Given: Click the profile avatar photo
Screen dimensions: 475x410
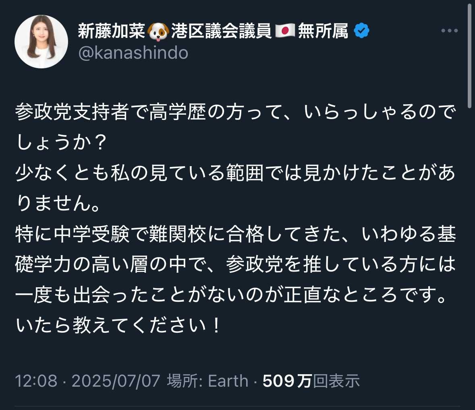Looking at the screenshot, I should 41,42.
